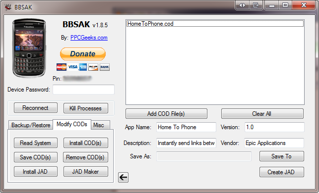Click the Save COD(s) button

point(36,157)
